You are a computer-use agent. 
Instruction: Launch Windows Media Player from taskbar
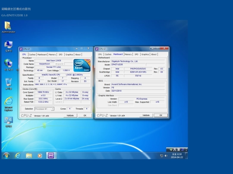(x=40, y=156)
